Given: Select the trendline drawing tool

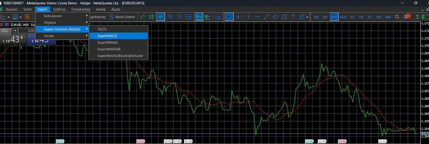Looking at the screenshot, I should point(266,17).
